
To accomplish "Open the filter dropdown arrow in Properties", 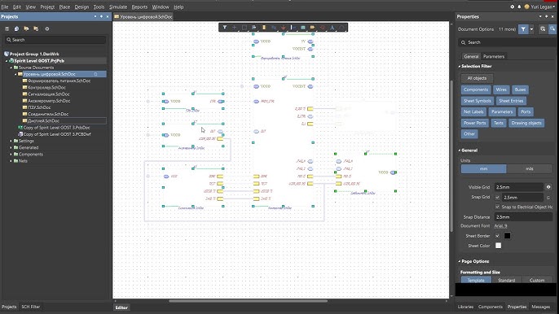I will pyautogui.click(x=531, y=29).
